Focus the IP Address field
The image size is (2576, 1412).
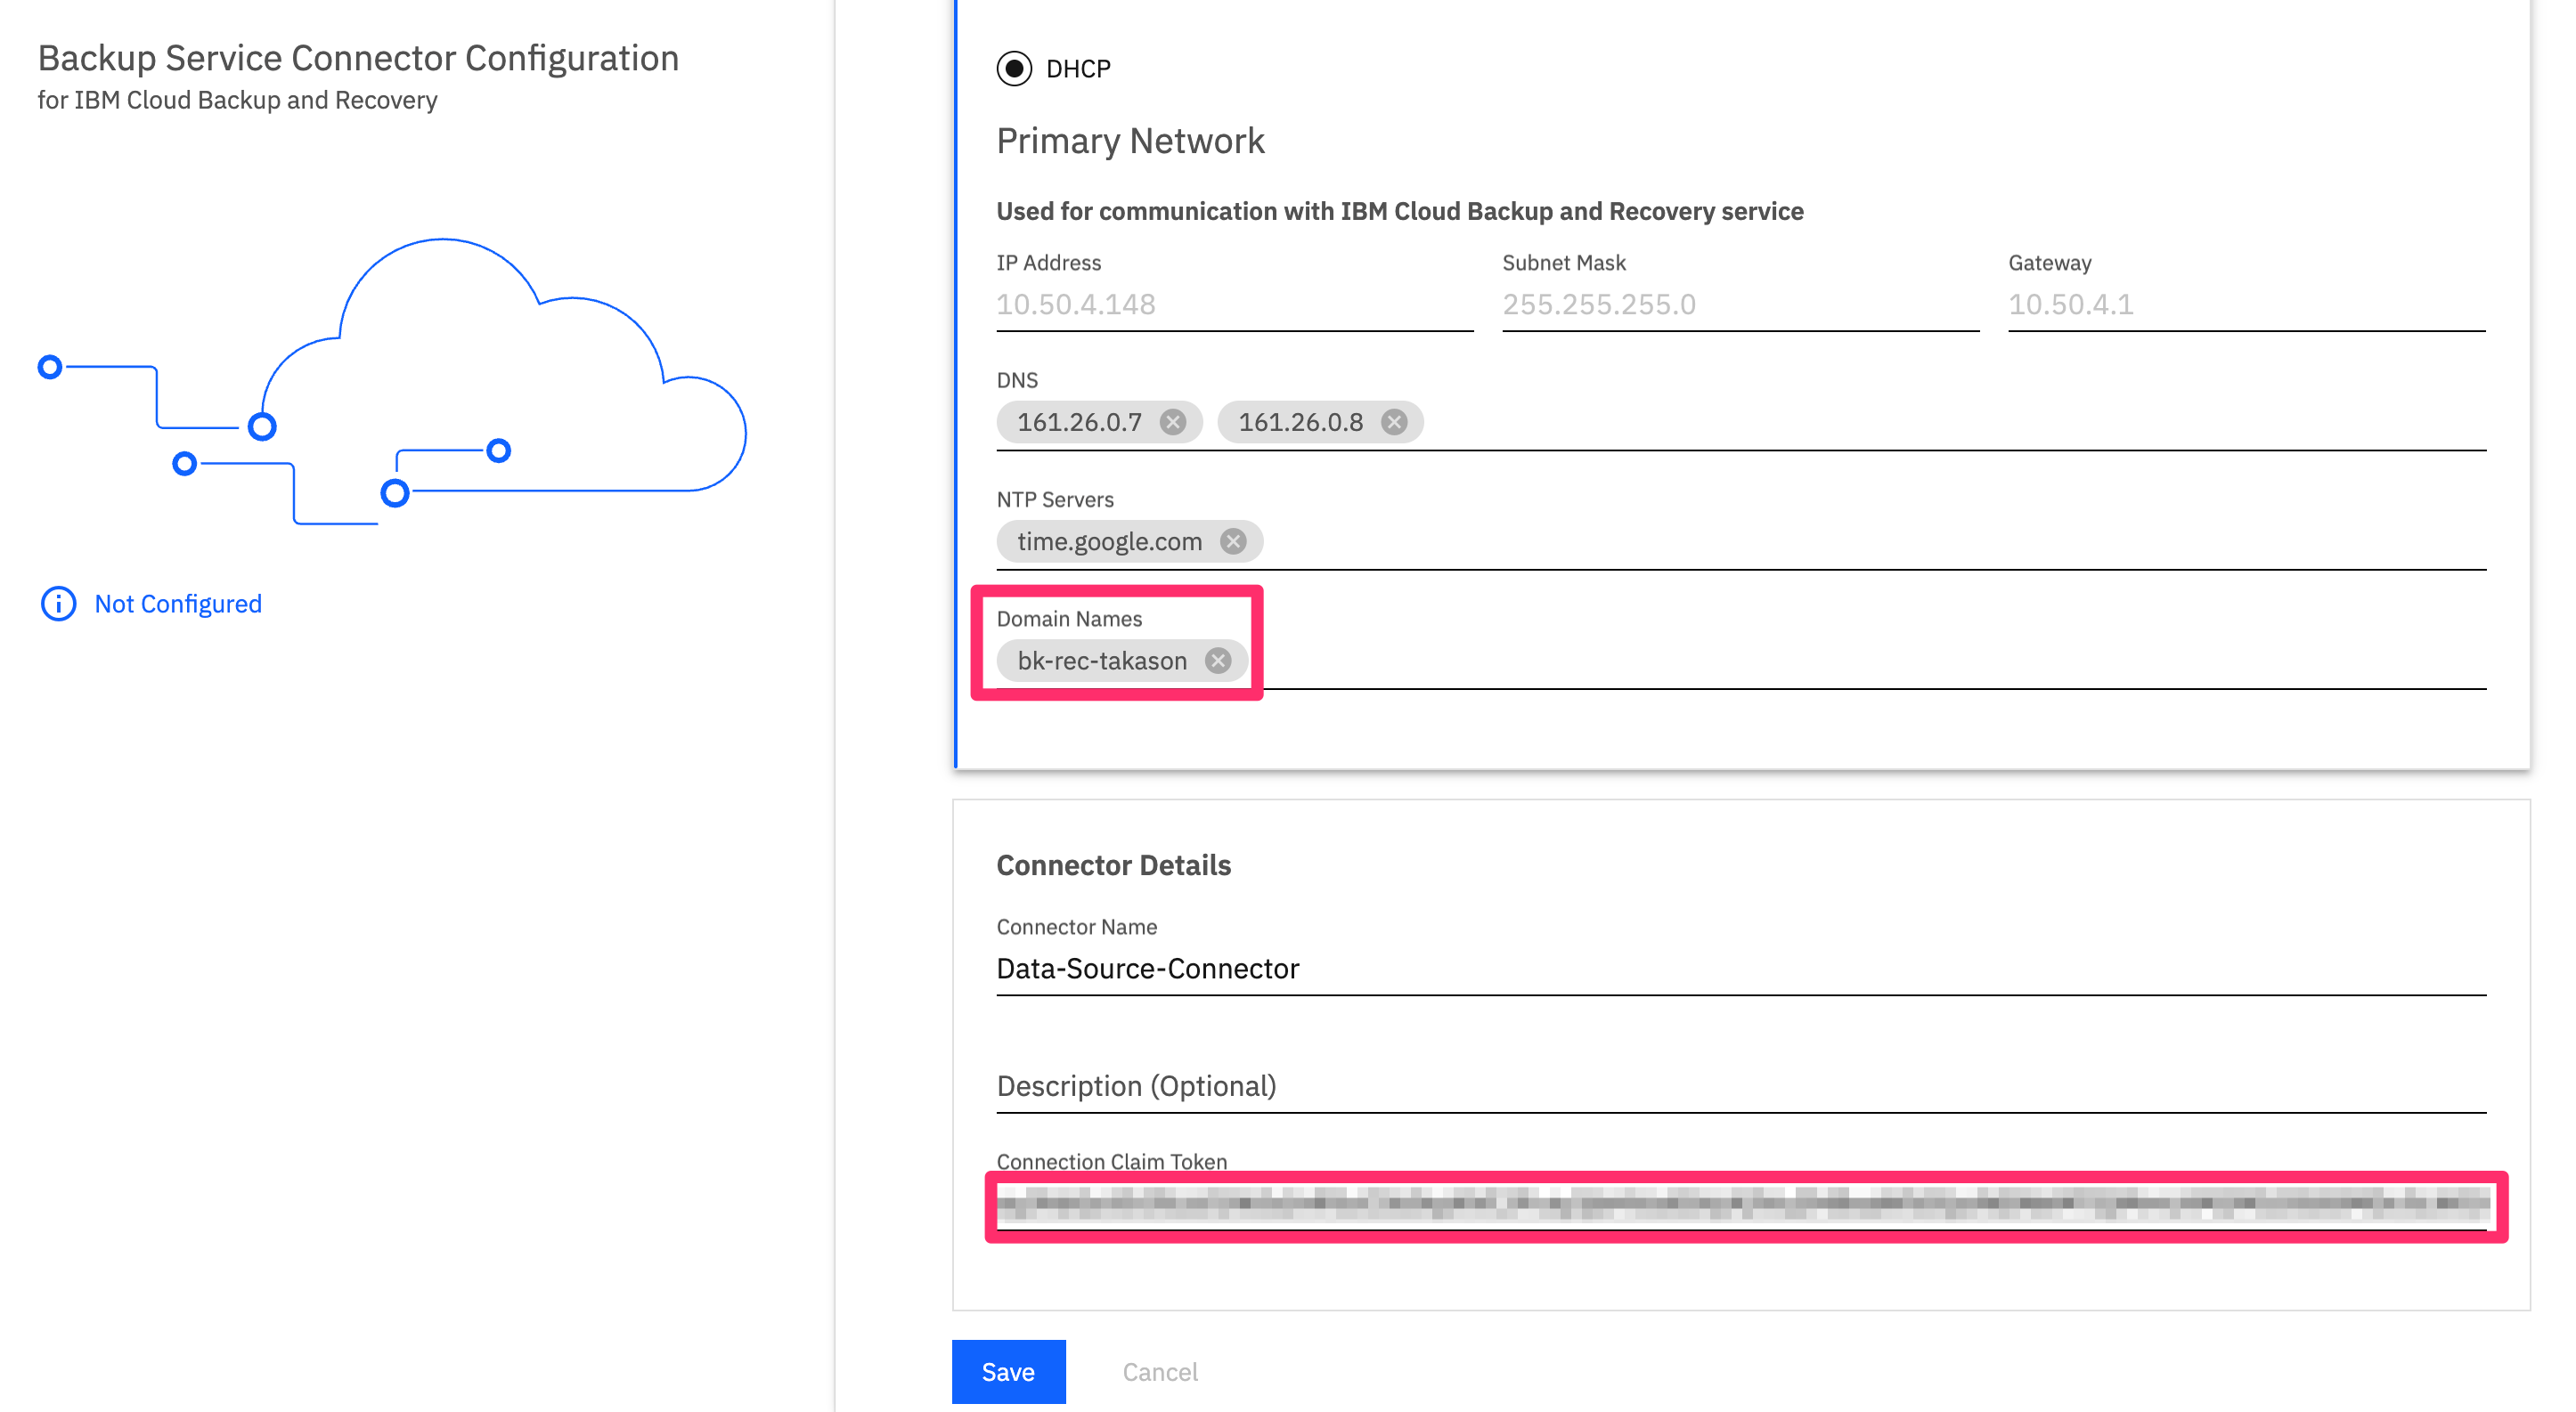point(1233,304)
